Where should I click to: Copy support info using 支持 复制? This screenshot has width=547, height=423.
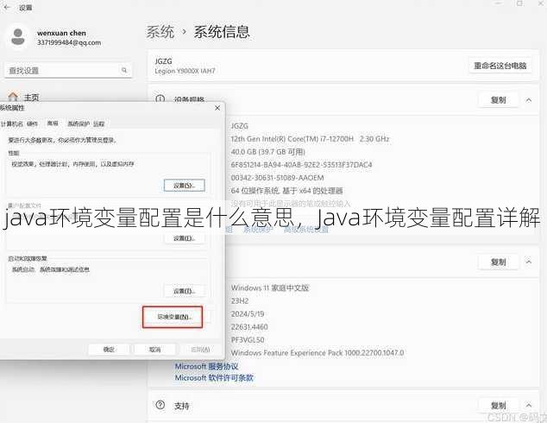click(x=498, y=405)
